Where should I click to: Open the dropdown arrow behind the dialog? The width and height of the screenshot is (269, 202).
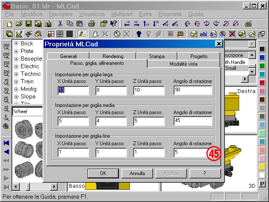click(x=252, y=44)
